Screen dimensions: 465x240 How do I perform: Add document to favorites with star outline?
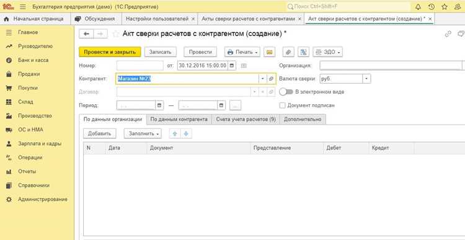115,34
